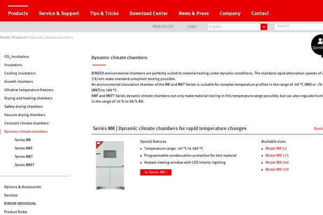Screen dimensions: 323x215
Task: Open Cooling incubators category
Action: pyautogui.click(x=20, y=73)
